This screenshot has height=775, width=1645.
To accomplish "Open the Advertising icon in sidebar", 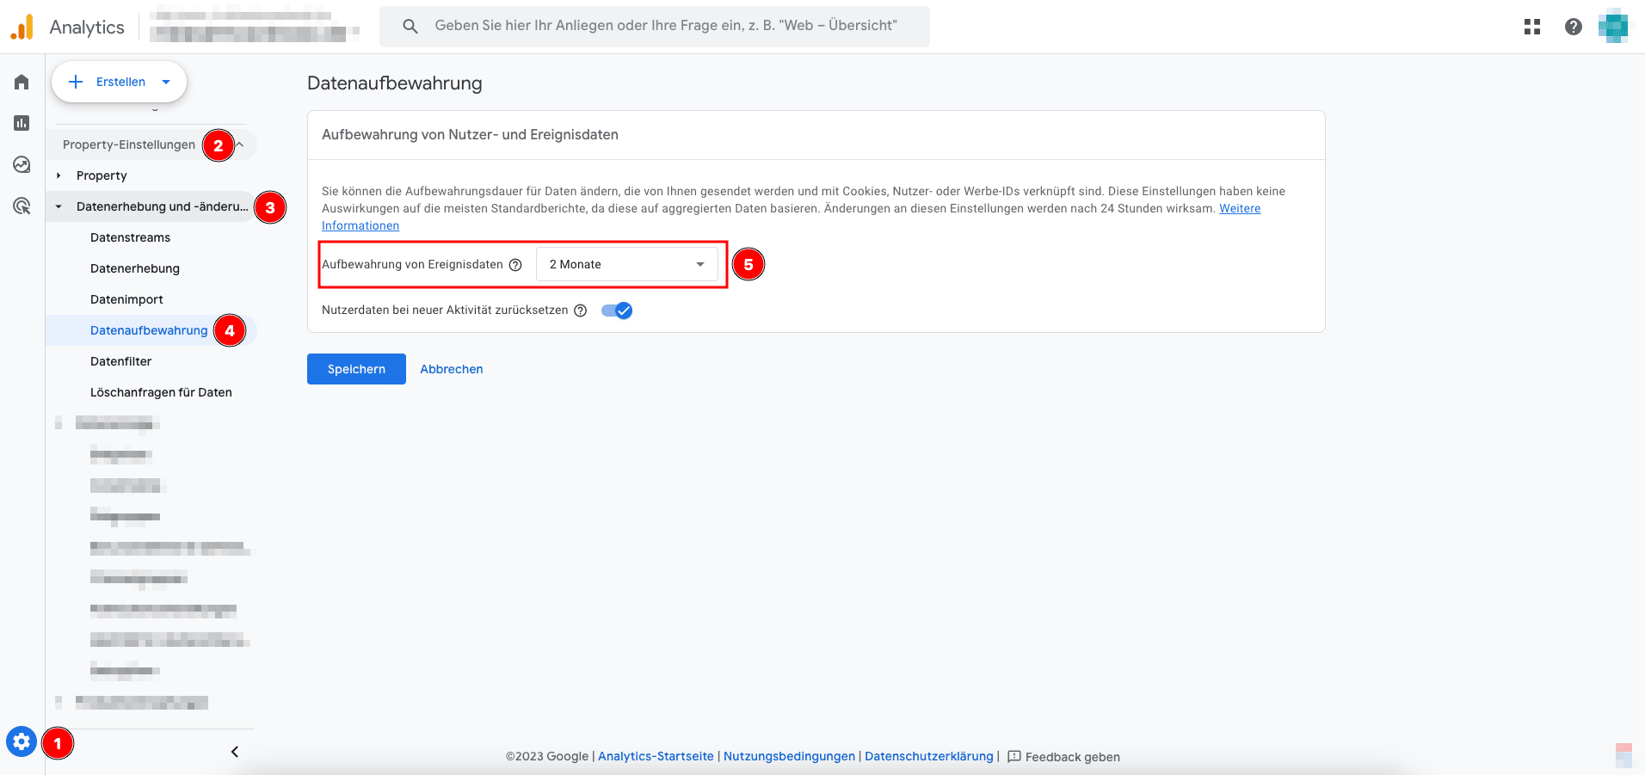I will tap(22, 206).
